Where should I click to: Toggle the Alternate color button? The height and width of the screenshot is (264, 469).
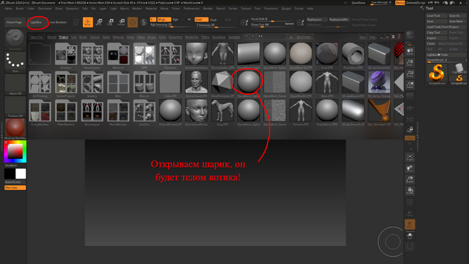click(x=15, y=188)
